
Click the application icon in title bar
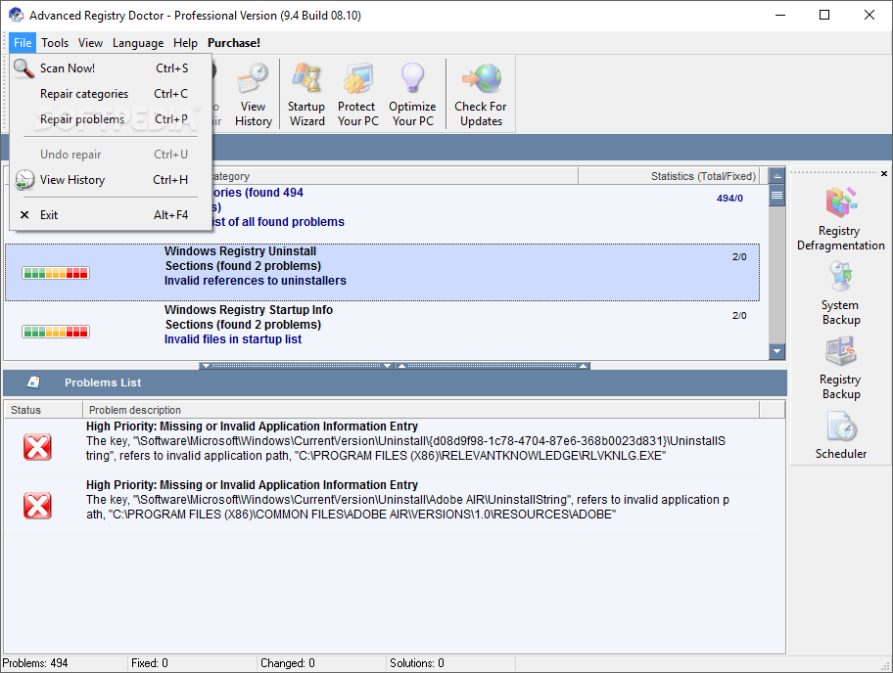pos(16,15)
